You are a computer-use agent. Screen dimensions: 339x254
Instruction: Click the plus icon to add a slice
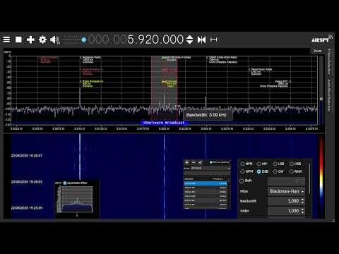tap(30, 40)
